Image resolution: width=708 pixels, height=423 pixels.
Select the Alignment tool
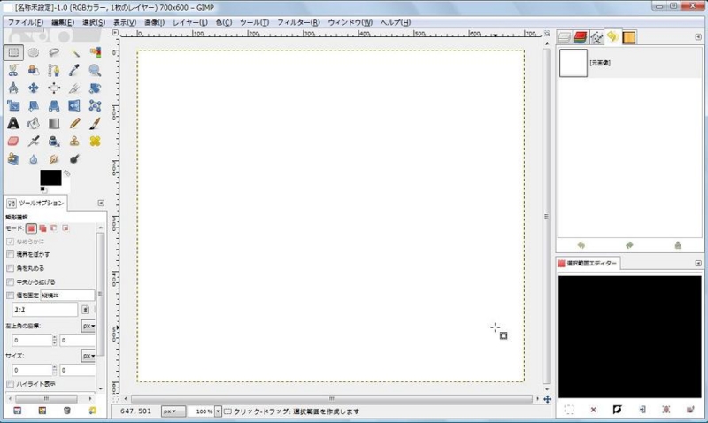coord(54,88)
